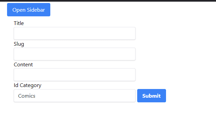Submit the form with the blue button

[x=152, y=96]
